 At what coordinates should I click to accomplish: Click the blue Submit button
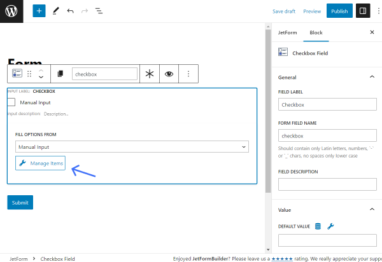coord(20,202)
